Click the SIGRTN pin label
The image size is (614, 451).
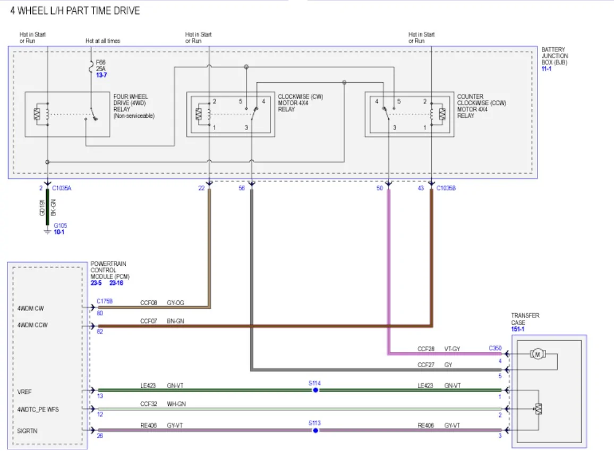pyautogui.click(x=27, y=431)
